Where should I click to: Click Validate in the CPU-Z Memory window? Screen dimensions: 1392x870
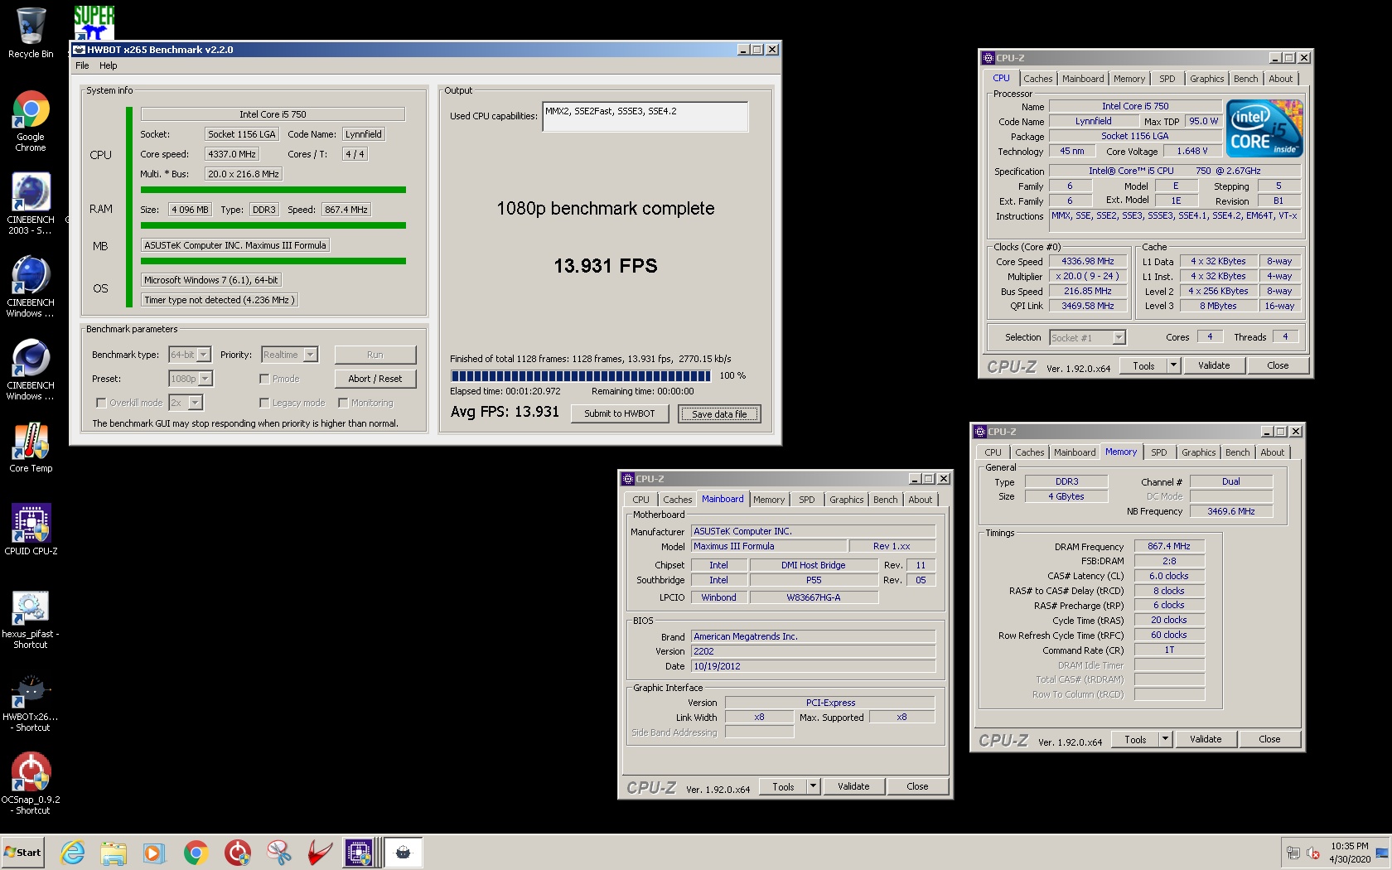(x=1206, y=739)
